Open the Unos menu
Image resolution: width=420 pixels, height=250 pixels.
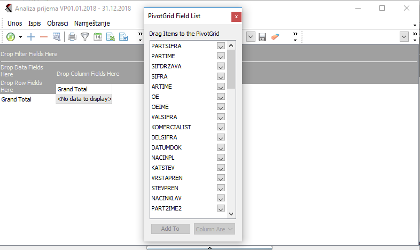coord(14,24)
